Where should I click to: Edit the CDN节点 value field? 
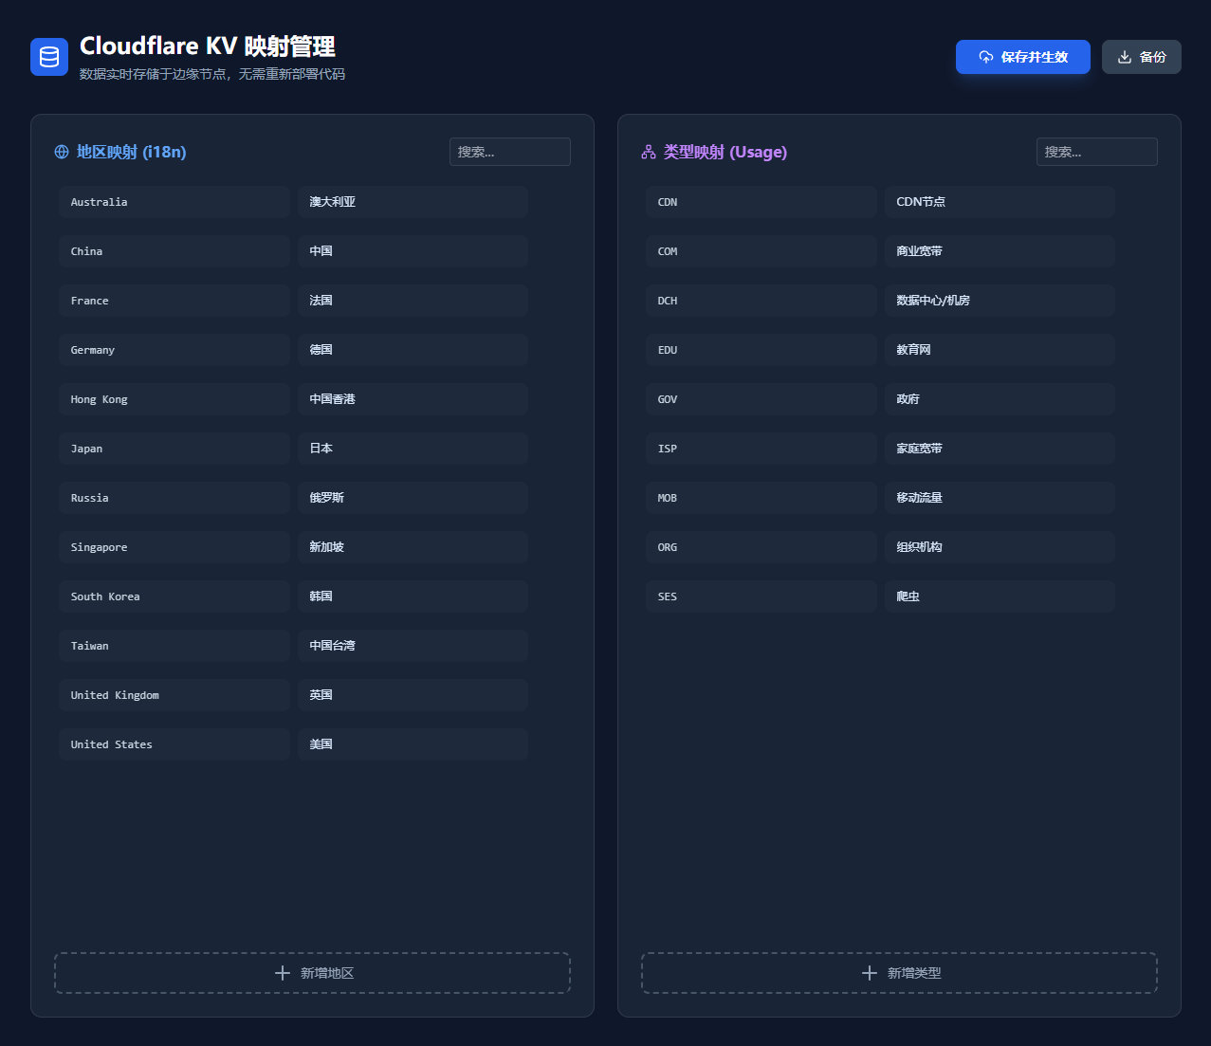[1000, 202]
